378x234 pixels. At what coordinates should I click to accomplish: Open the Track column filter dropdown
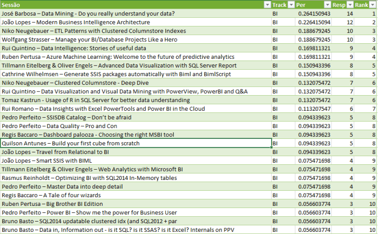(290, 5)
